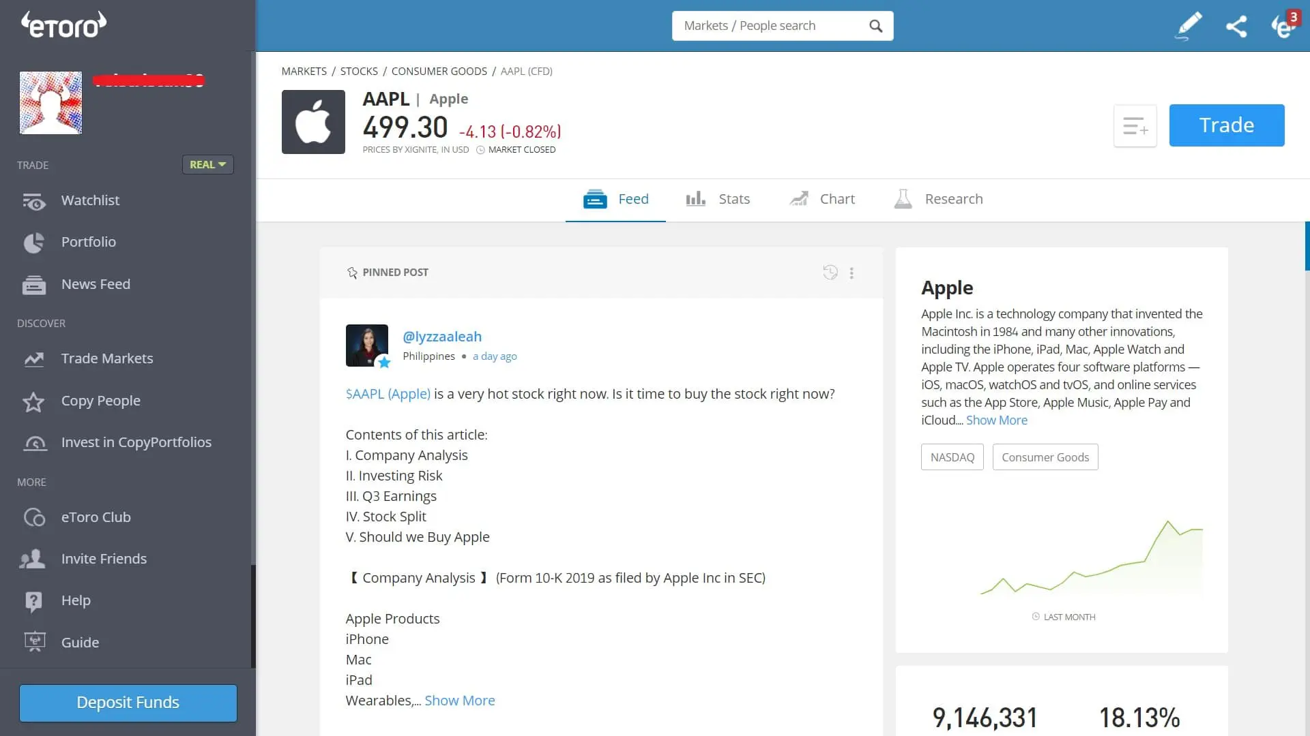This screenshot has width=1310, height=736.
Task: Open @lyzzaaleah's profile link
Action: coord(442,336)
